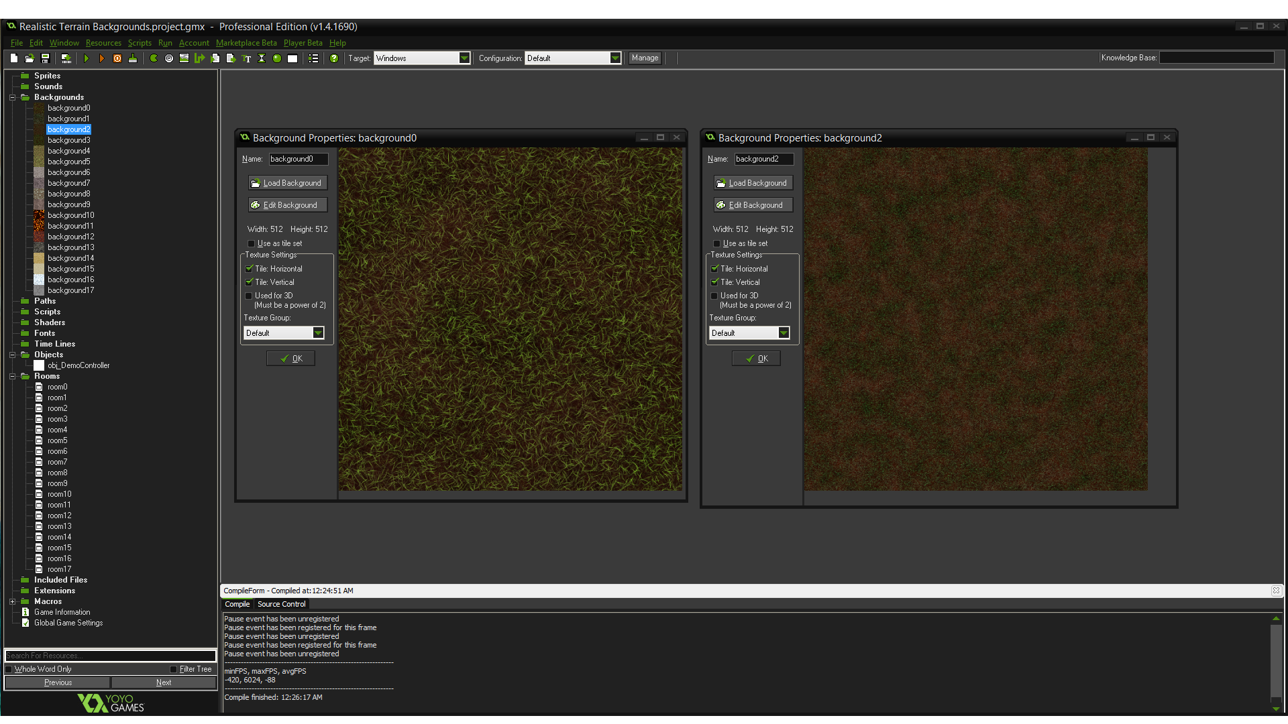
Task: Create a new object with the green ball icon
Action: (x=277, y=58)
